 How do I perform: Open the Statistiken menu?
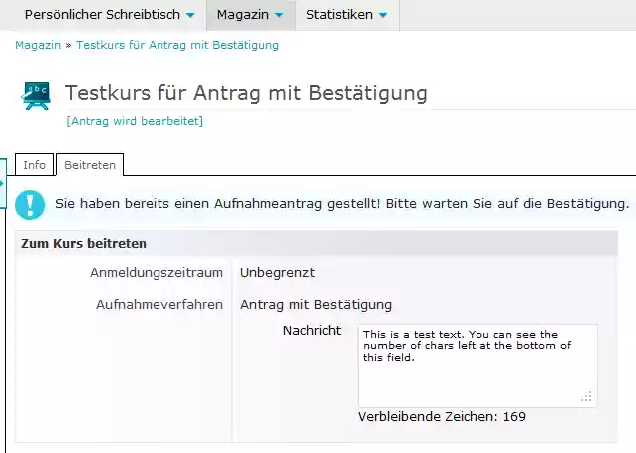(347, 15)
